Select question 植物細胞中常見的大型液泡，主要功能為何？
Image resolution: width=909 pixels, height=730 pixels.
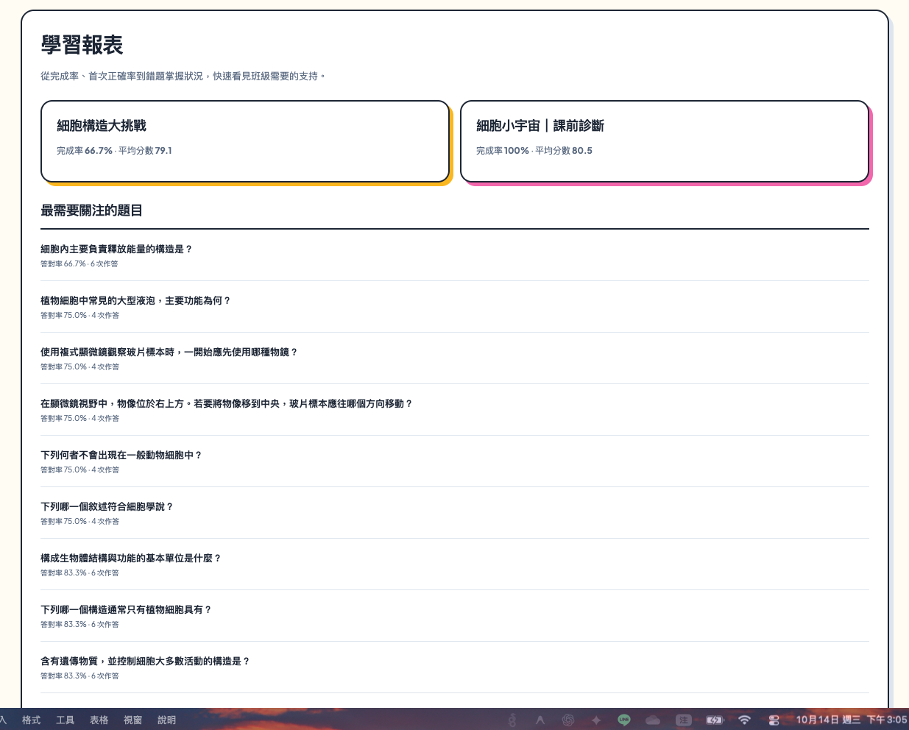(x=455, y=307)
